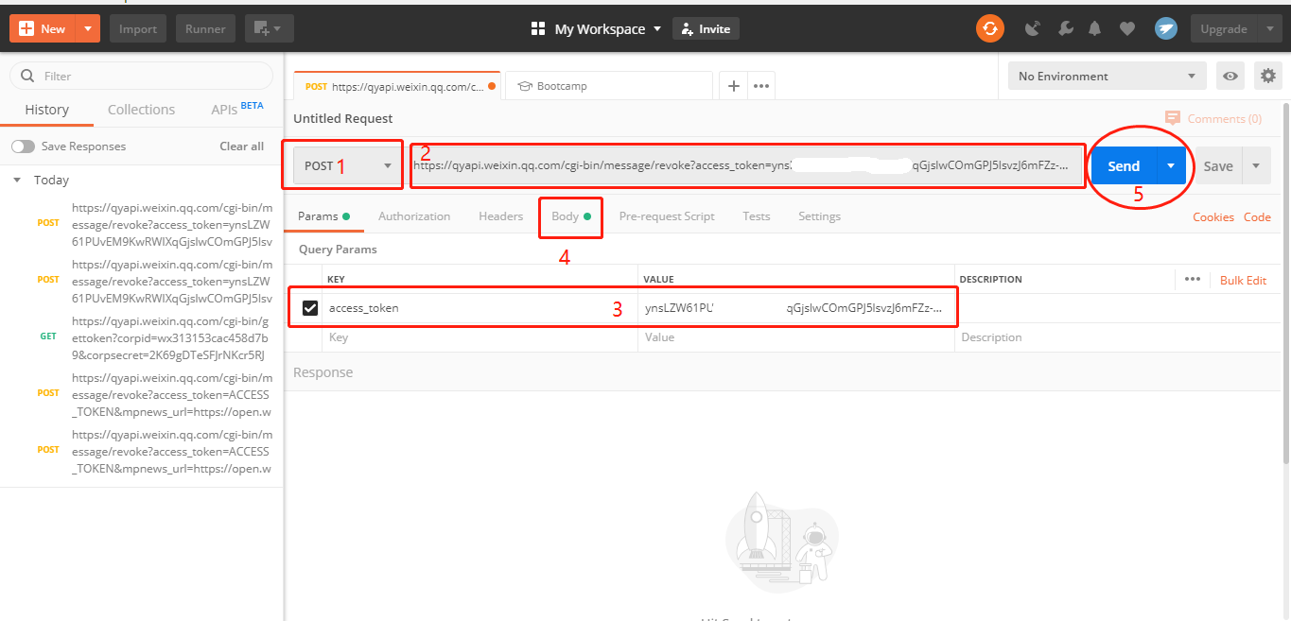Click the Invite button

(x=706, y=28)
